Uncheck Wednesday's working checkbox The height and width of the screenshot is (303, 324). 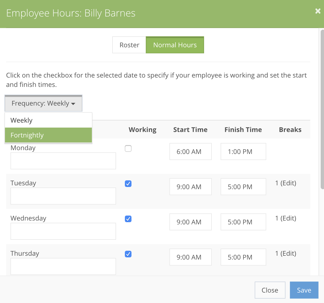click(128, 219)
